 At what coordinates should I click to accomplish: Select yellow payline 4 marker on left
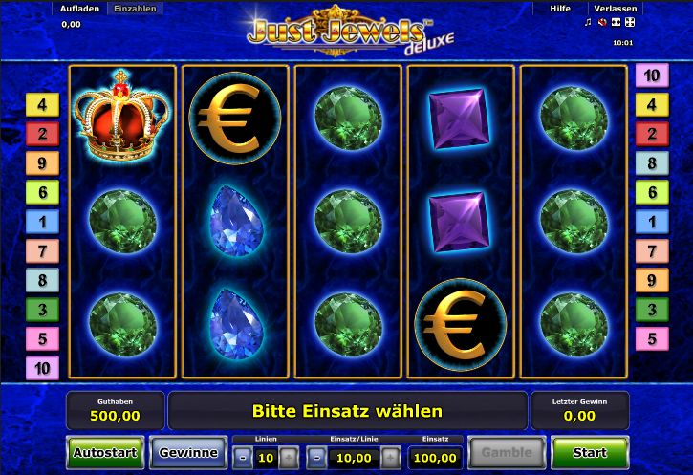point(42,105)
